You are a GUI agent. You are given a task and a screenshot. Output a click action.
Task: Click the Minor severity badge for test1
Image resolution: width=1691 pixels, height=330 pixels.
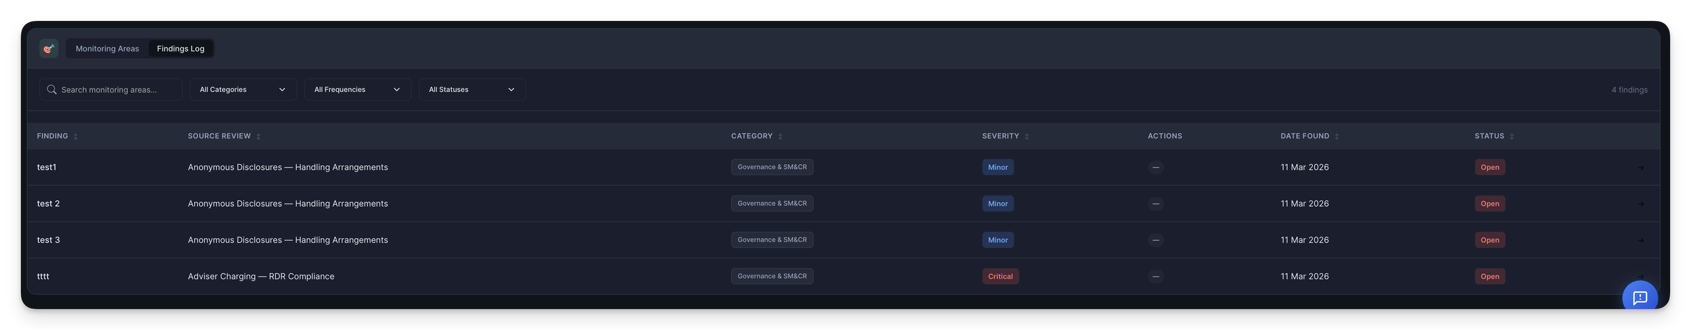tap(998, 168)
